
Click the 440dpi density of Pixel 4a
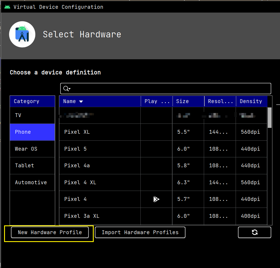pyautogui.click(x=250, y=165)
